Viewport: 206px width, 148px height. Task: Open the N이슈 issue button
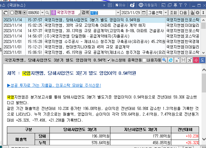[x=120, y=5]
